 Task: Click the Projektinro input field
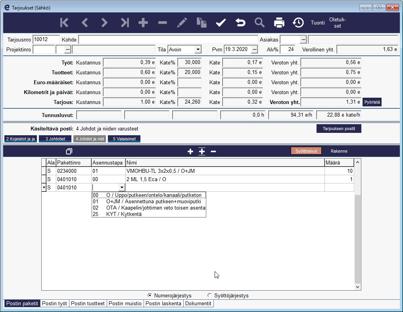(x=44, y=49)
